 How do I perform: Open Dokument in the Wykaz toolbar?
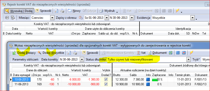coord(157,53)
